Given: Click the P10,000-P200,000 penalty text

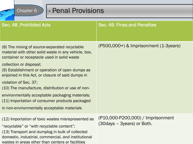Looking at the screenshot, I should click(x=136, y=118).
